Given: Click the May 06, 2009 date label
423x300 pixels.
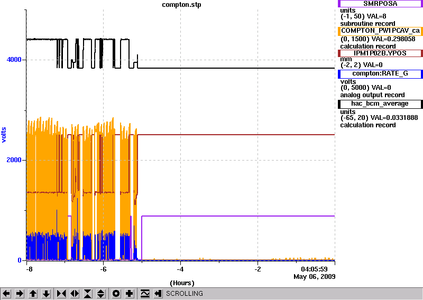Looking at the screenshot, I should pyautogui.click(x=315, y=277).
